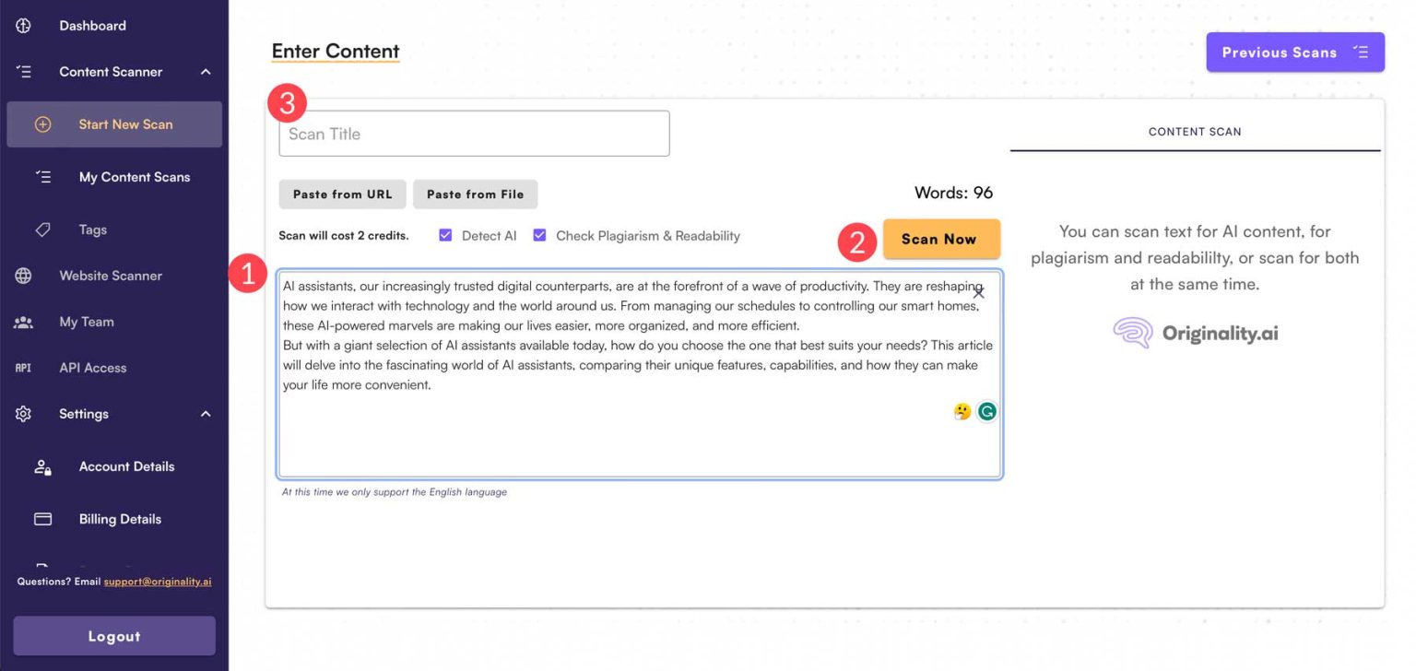Open the Grammarly icon in the text area
1416x671 pixels.
tap(985, 411)
